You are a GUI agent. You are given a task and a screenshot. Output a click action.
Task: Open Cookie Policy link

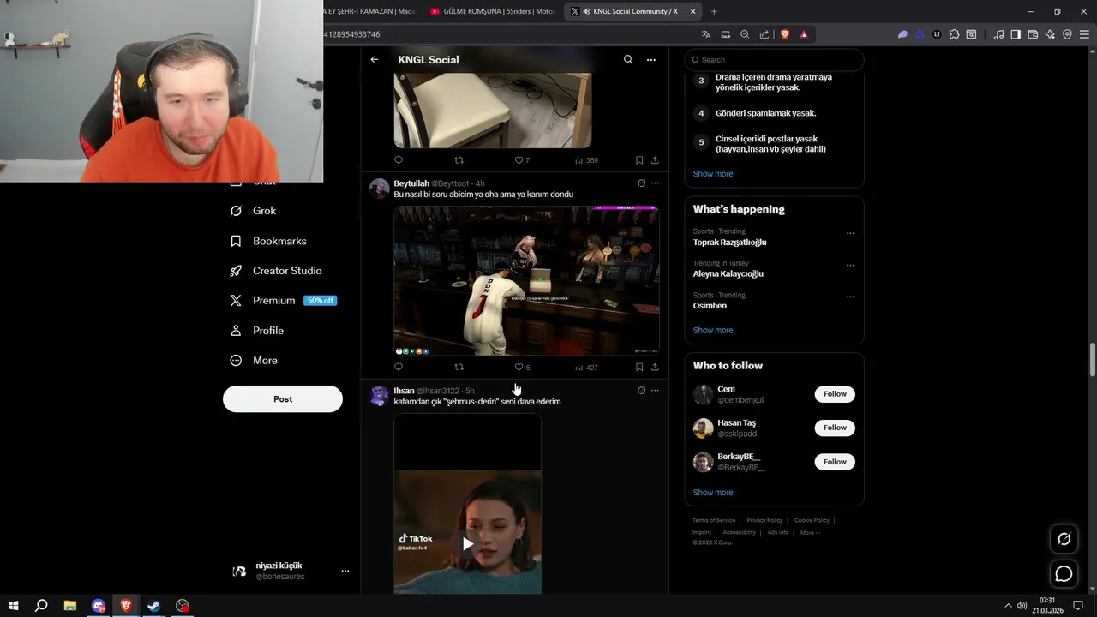coord(812,520)
